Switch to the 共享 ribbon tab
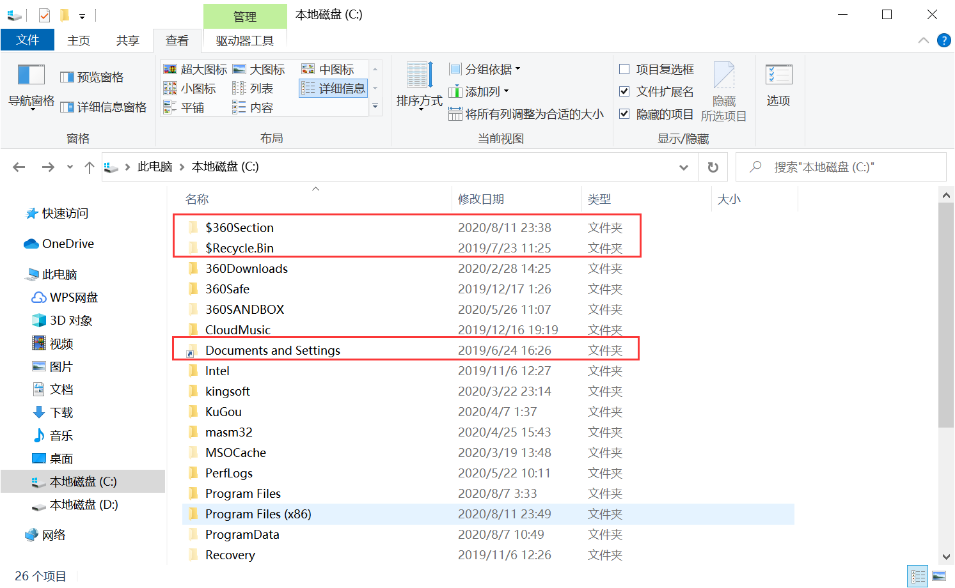 [127, 40]
